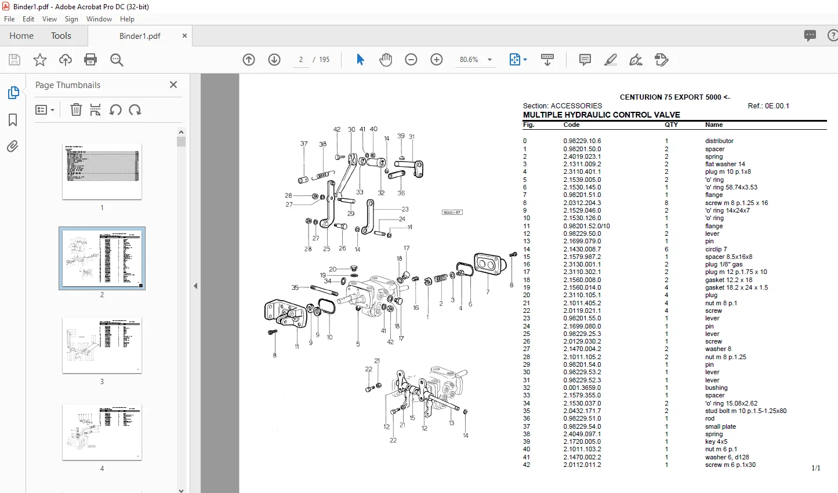Add the document to favorites with star
Image resolution: width=838 pixels, height=493 pixels.
[40, 60]
